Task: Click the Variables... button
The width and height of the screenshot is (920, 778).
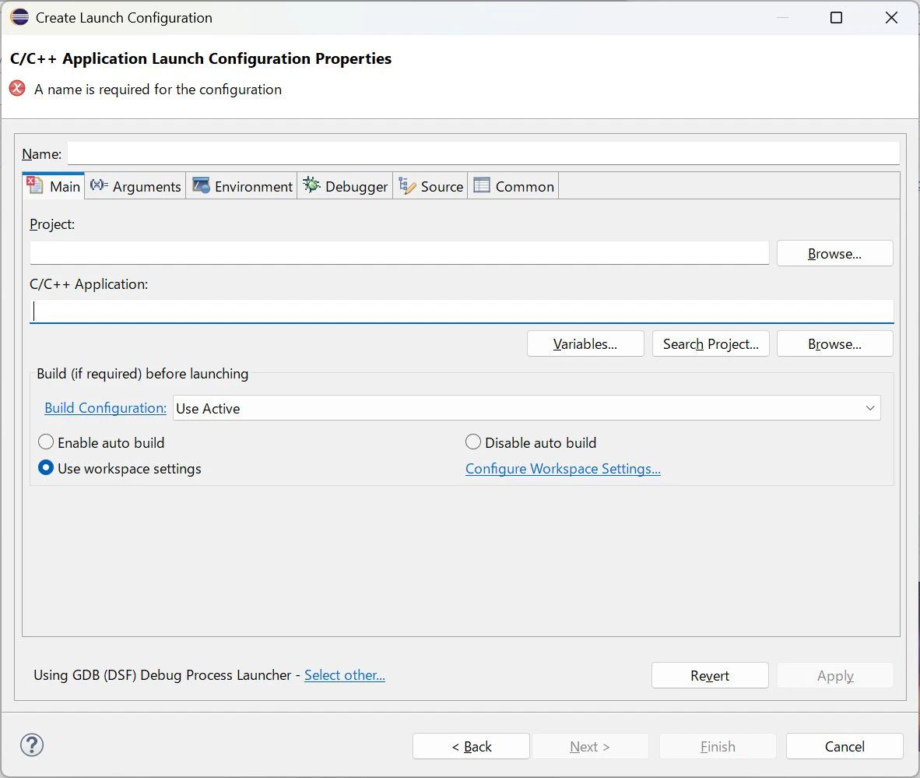Action: coord(585,343)
